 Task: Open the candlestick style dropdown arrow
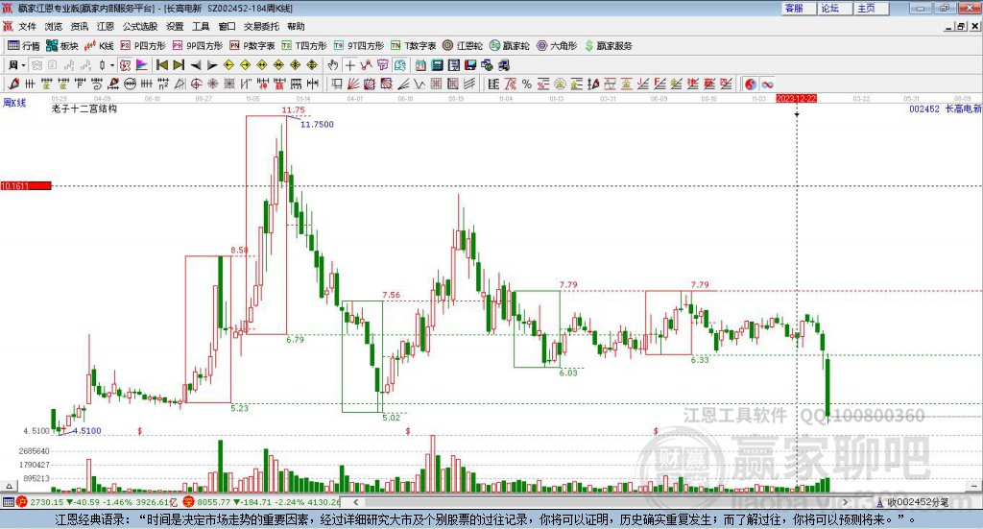point(112,65)
